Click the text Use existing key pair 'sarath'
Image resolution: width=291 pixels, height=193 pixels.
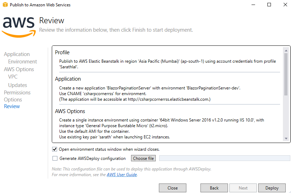click(x=86, y=137)
